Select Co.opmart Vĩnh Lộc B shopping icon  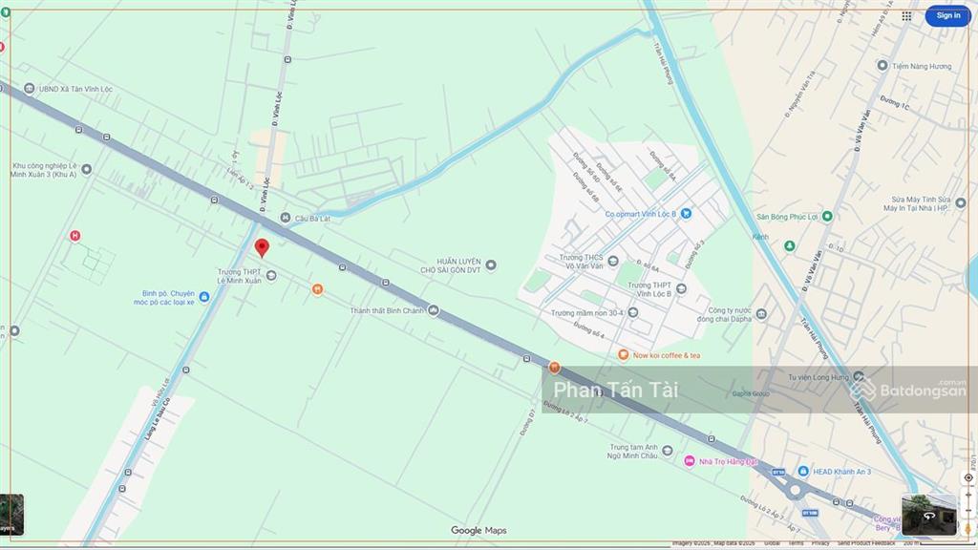(685, 214)
